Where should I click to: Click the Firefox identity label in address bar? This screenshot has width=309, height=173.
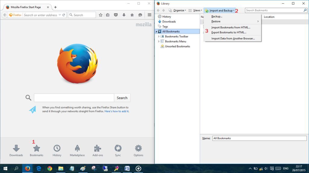click(15, 15)
